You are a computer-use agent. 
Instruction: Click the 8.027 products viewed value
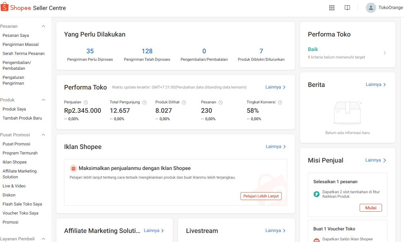click(x=163, y=110)
